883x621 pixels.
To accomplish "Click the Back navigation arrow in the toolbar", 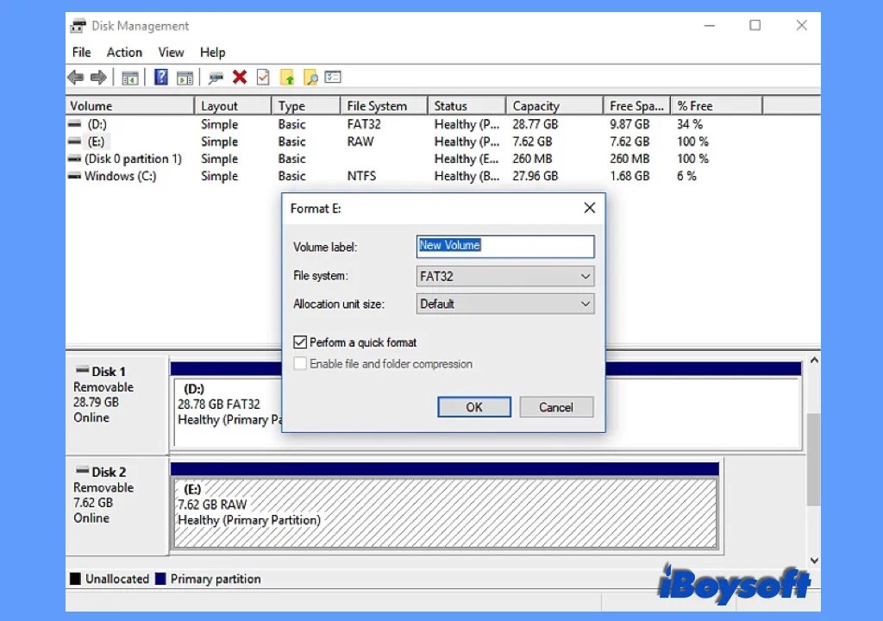I will (75, 77).
